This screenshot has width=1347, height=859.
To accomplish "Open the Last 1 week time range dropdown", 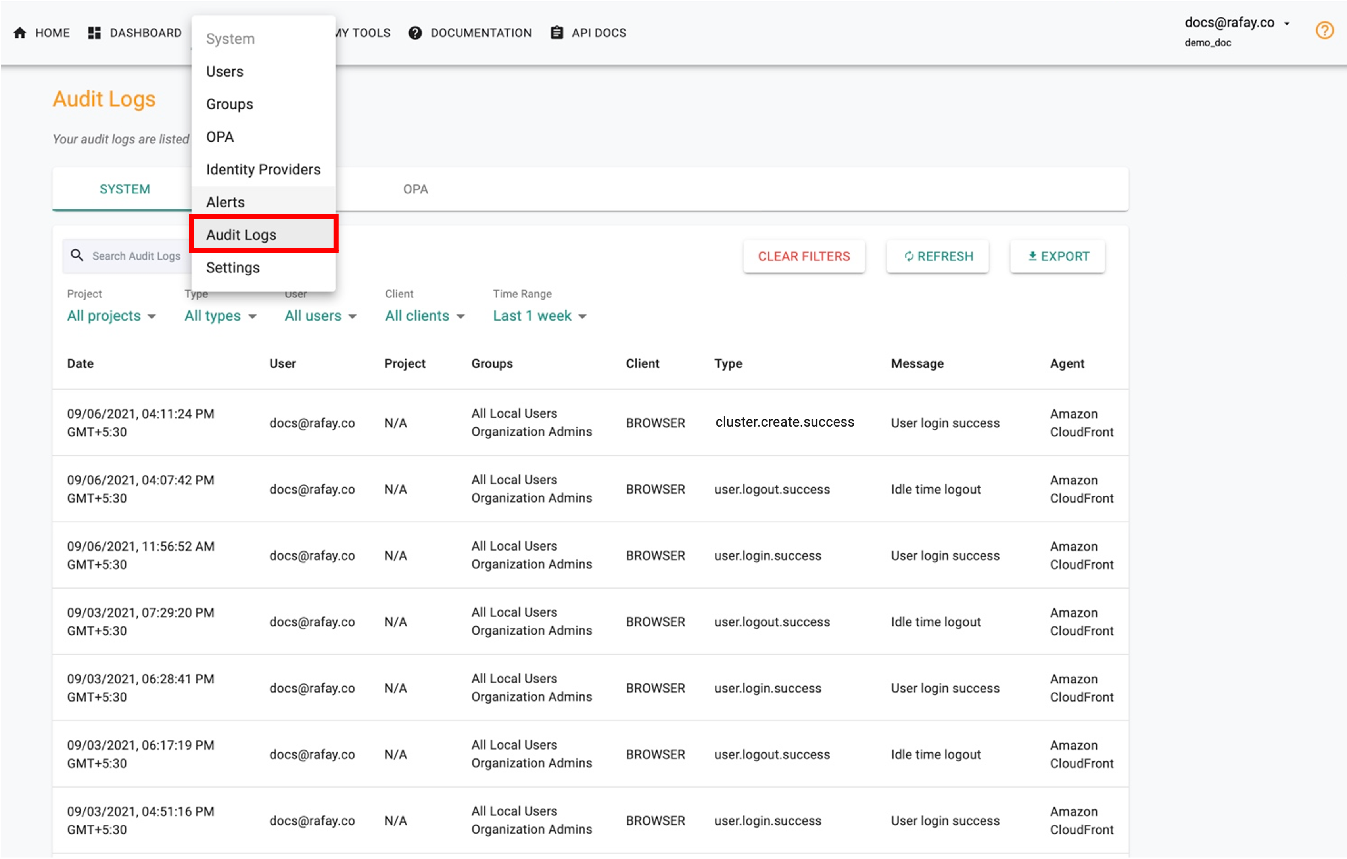I will coord(540,316).
